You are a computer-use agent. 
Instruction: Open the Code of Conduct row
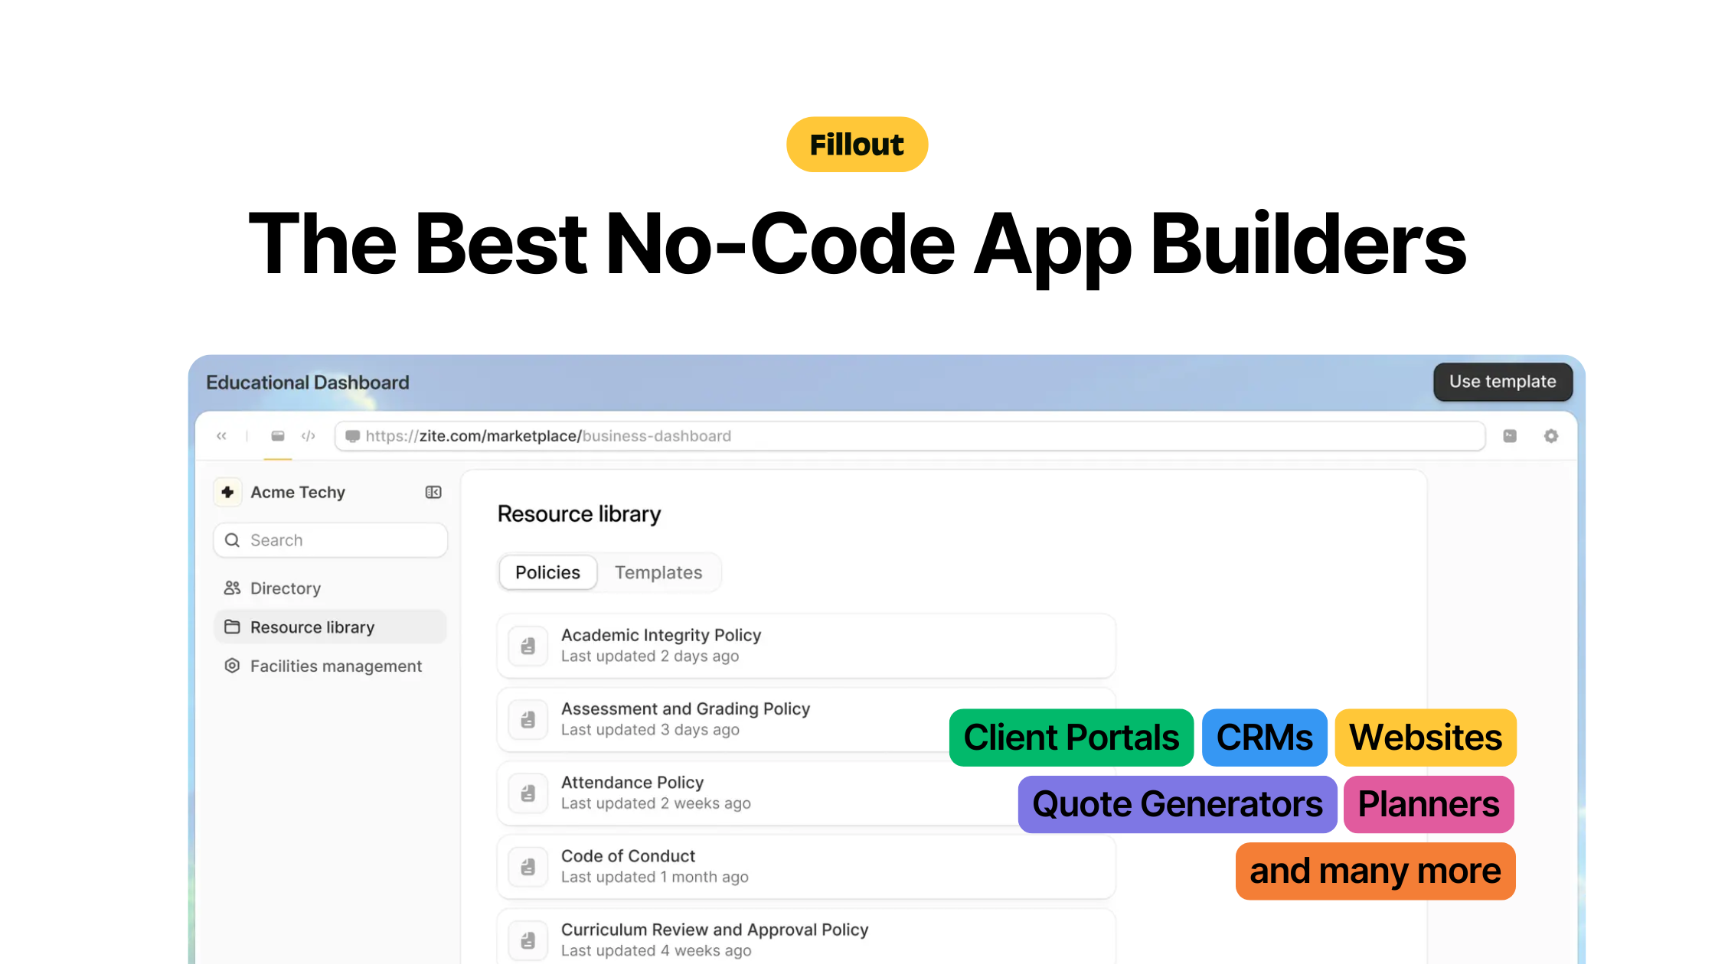click(x=806, y=867)
